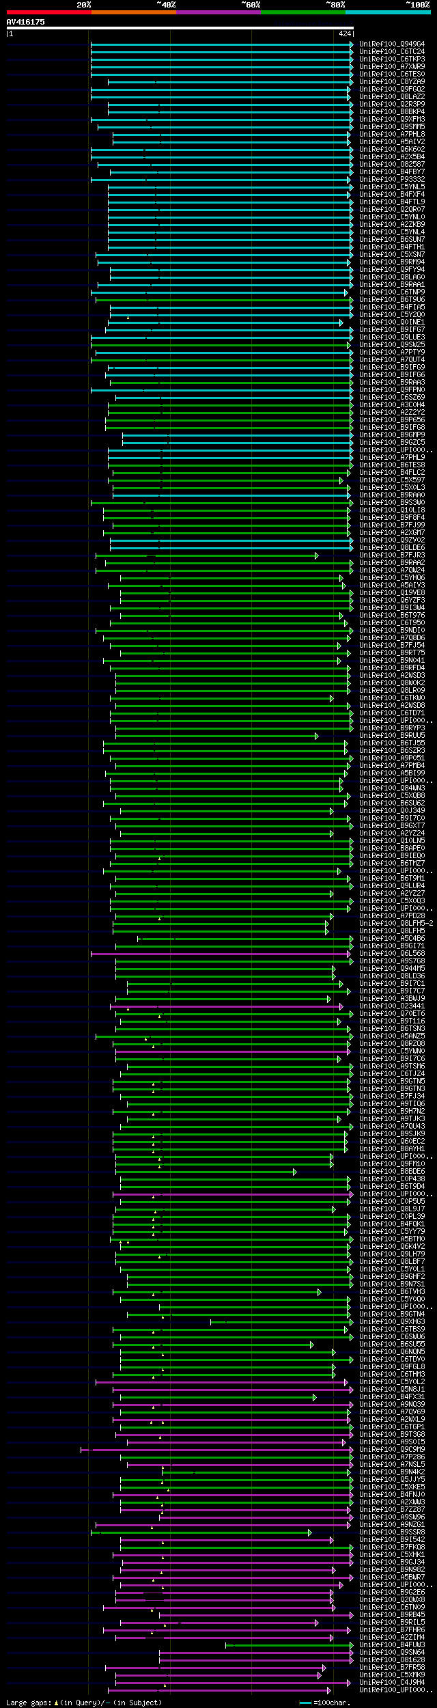Image resolution: width=437 pixels, height=1708 pixels.
Task: Choose the UniRef100_O82587 entry
Action: [x=392, y=164]
